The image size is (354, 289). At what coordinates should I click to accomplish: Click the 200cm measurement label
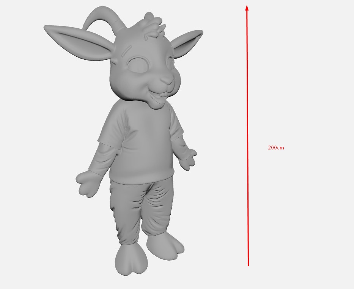[276, 148]
